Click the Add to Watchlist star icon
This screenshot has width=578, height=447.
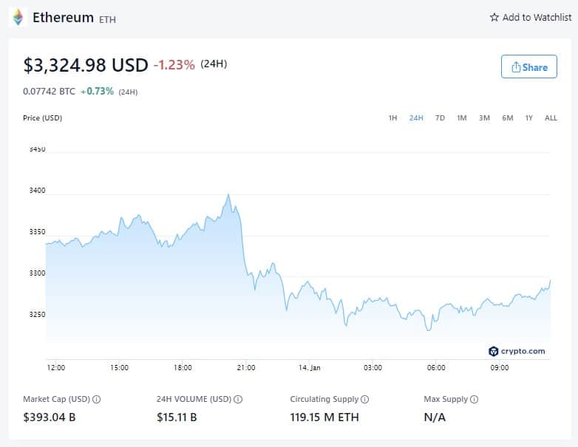(x=494, y=17)
